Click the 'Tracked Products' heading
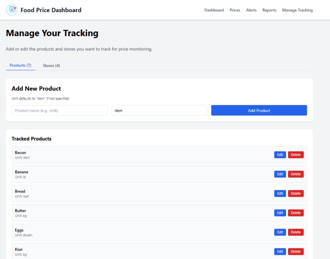Viewport: 330px width, 259px height. [32, 139]
